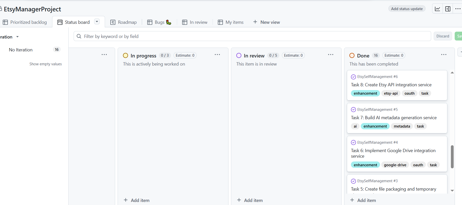Open the project three-dot menu at top right
The image size is (462, 205).
coord(458,9)
